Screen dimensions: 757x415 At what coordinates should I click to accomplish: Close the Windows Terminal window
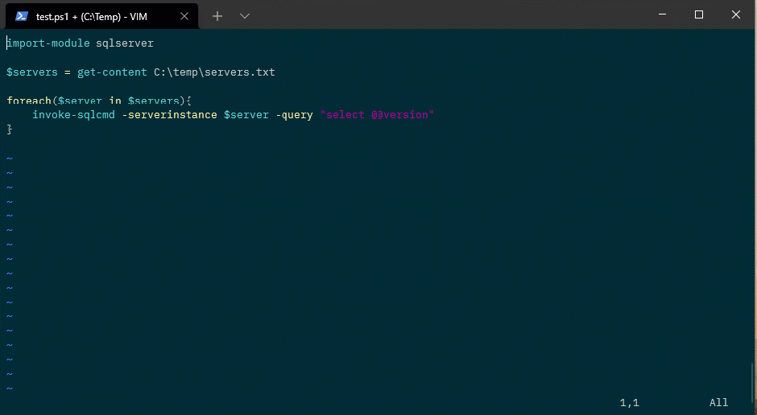(735, 14)
